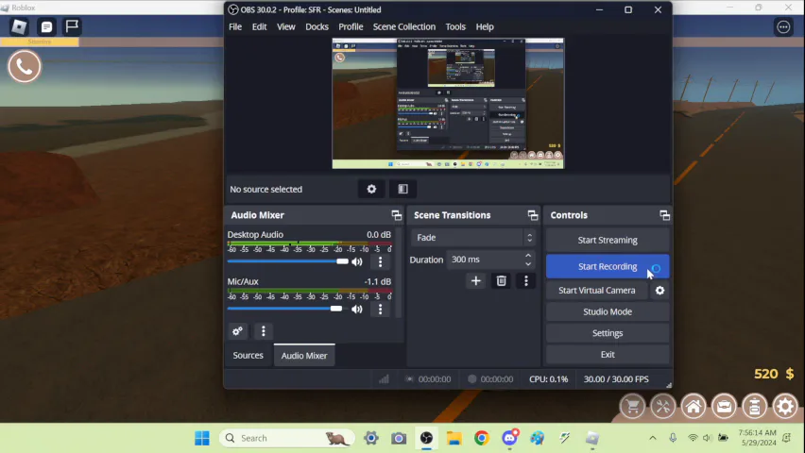The height and width of the screenshot is (453, 805).
Task: Remove transition trash icon
Action: click(x=501, y=280)
